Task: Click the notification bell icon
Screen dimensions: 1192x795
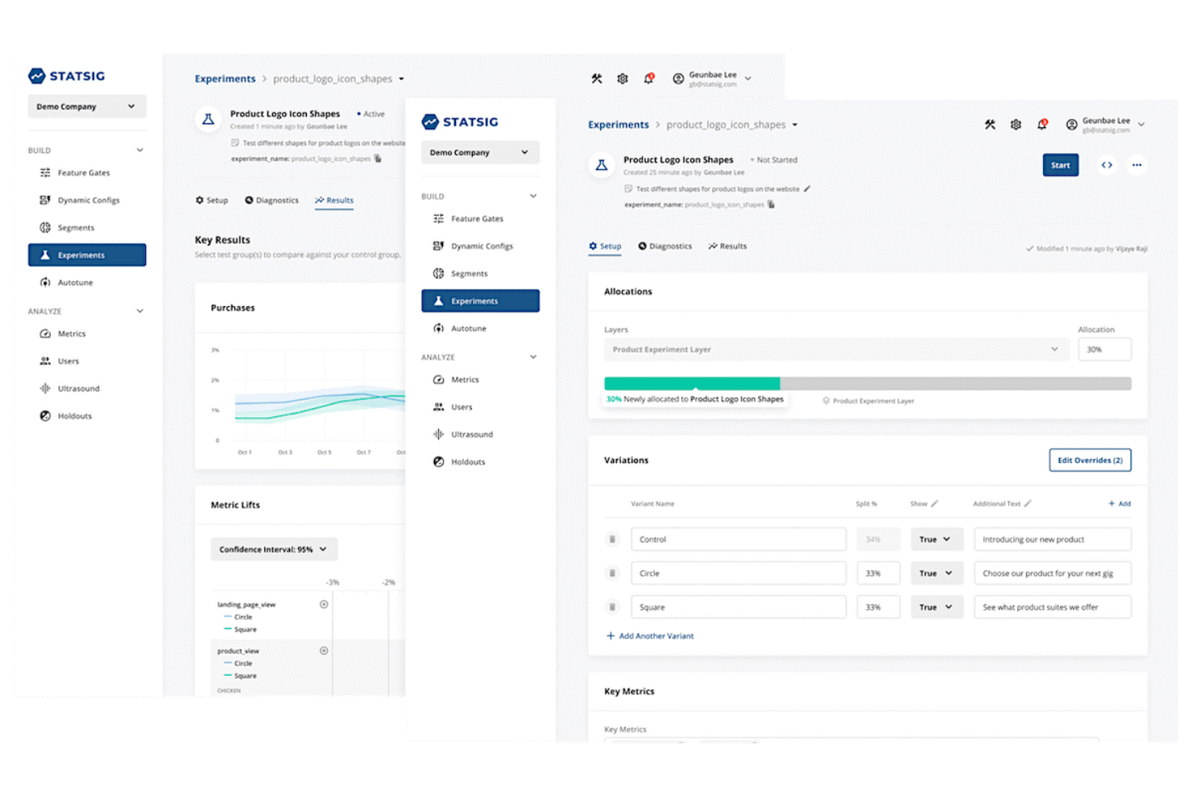Action: click(x=1042, y=124)
